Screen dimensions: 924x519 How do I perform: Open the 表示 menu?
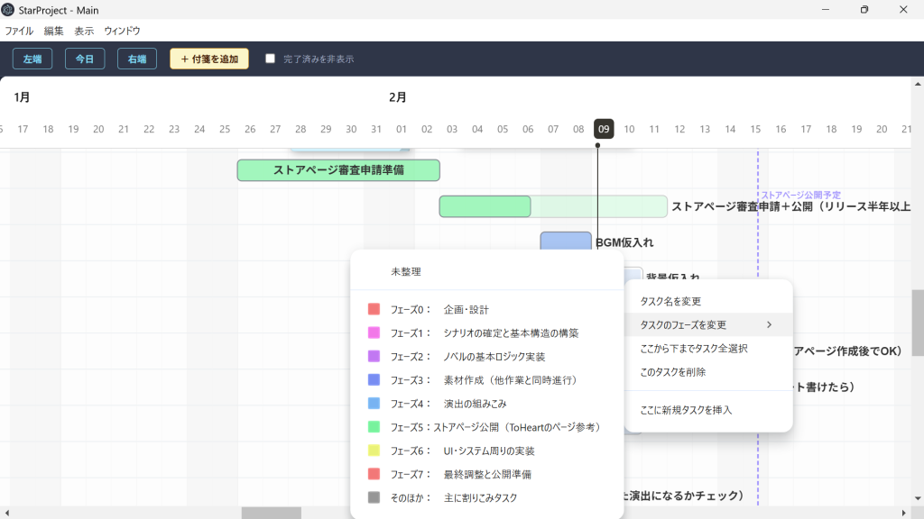pyautogui.click(x=84, y=31)
